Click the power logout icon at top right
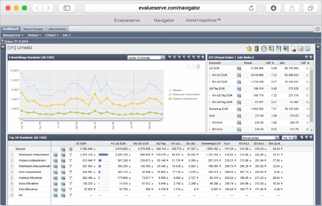 click(x=317, y=29)
